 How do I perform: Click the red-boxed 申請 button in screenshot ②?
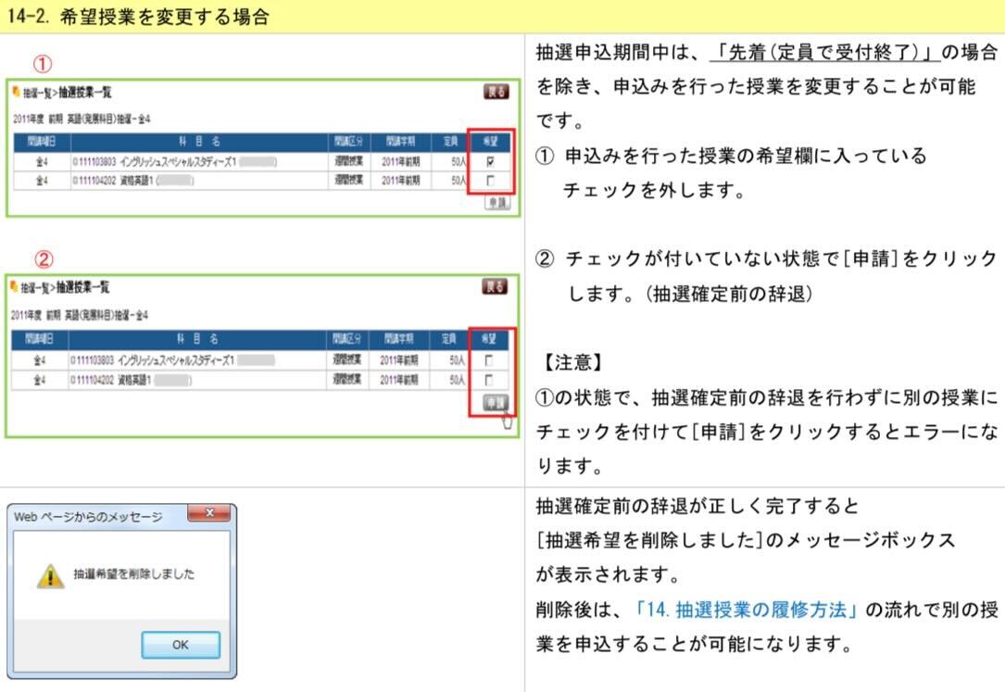click(x=496, y=401)
